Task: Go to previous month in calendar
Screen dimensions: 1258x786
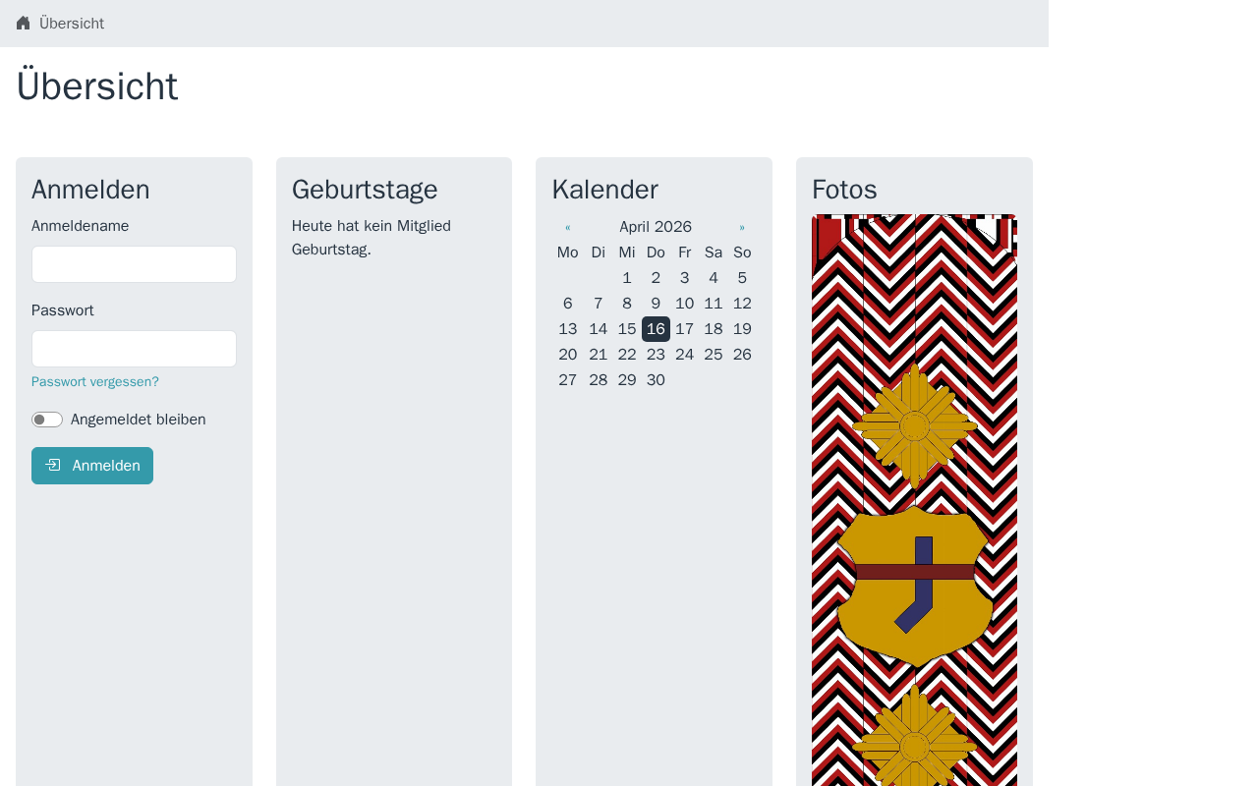Action: 568,227
